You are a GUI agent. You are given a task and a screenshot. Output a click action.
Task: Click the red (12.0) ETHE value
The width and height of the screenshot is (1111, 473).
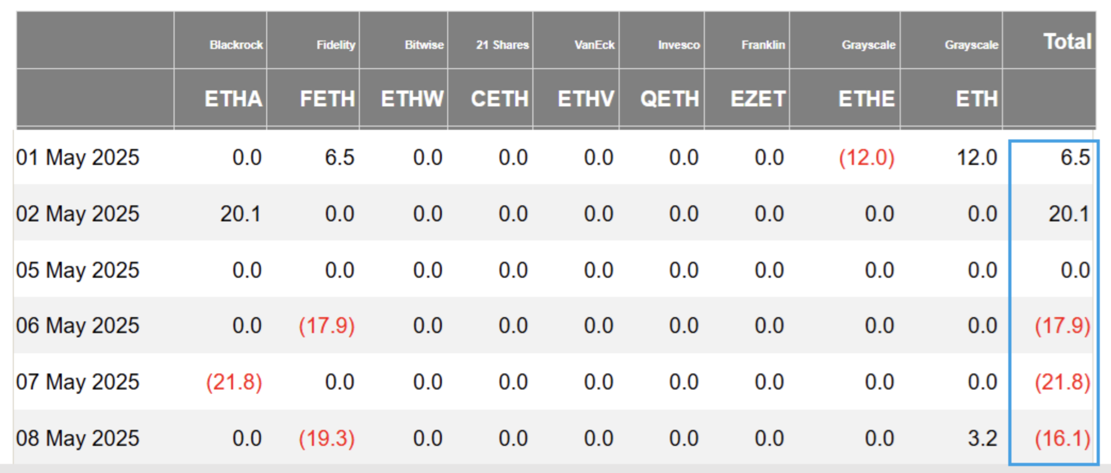(x=867, y=158)
